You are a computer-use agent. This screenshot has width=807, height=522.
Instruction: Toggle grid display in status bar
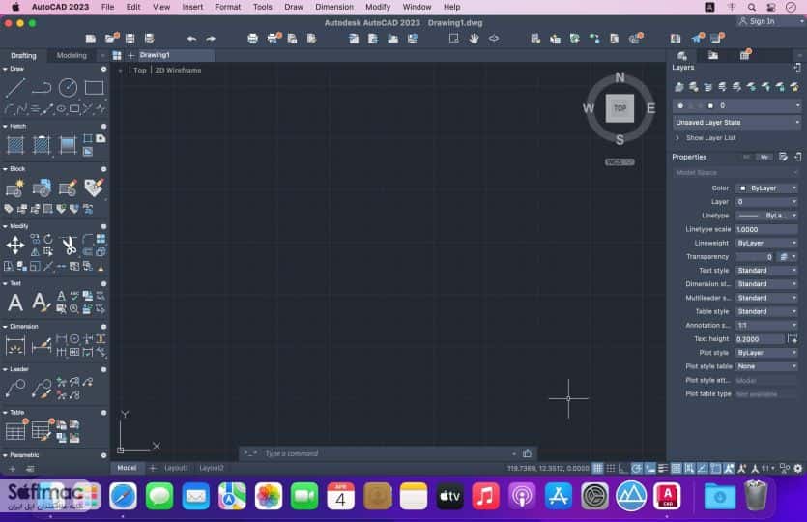(x=597, y=469)
